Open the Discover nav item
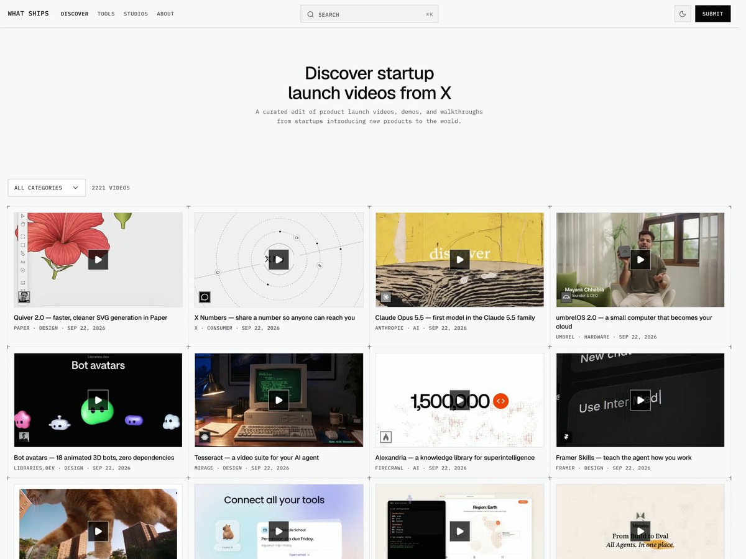746x559 pixels. [75, 14]
